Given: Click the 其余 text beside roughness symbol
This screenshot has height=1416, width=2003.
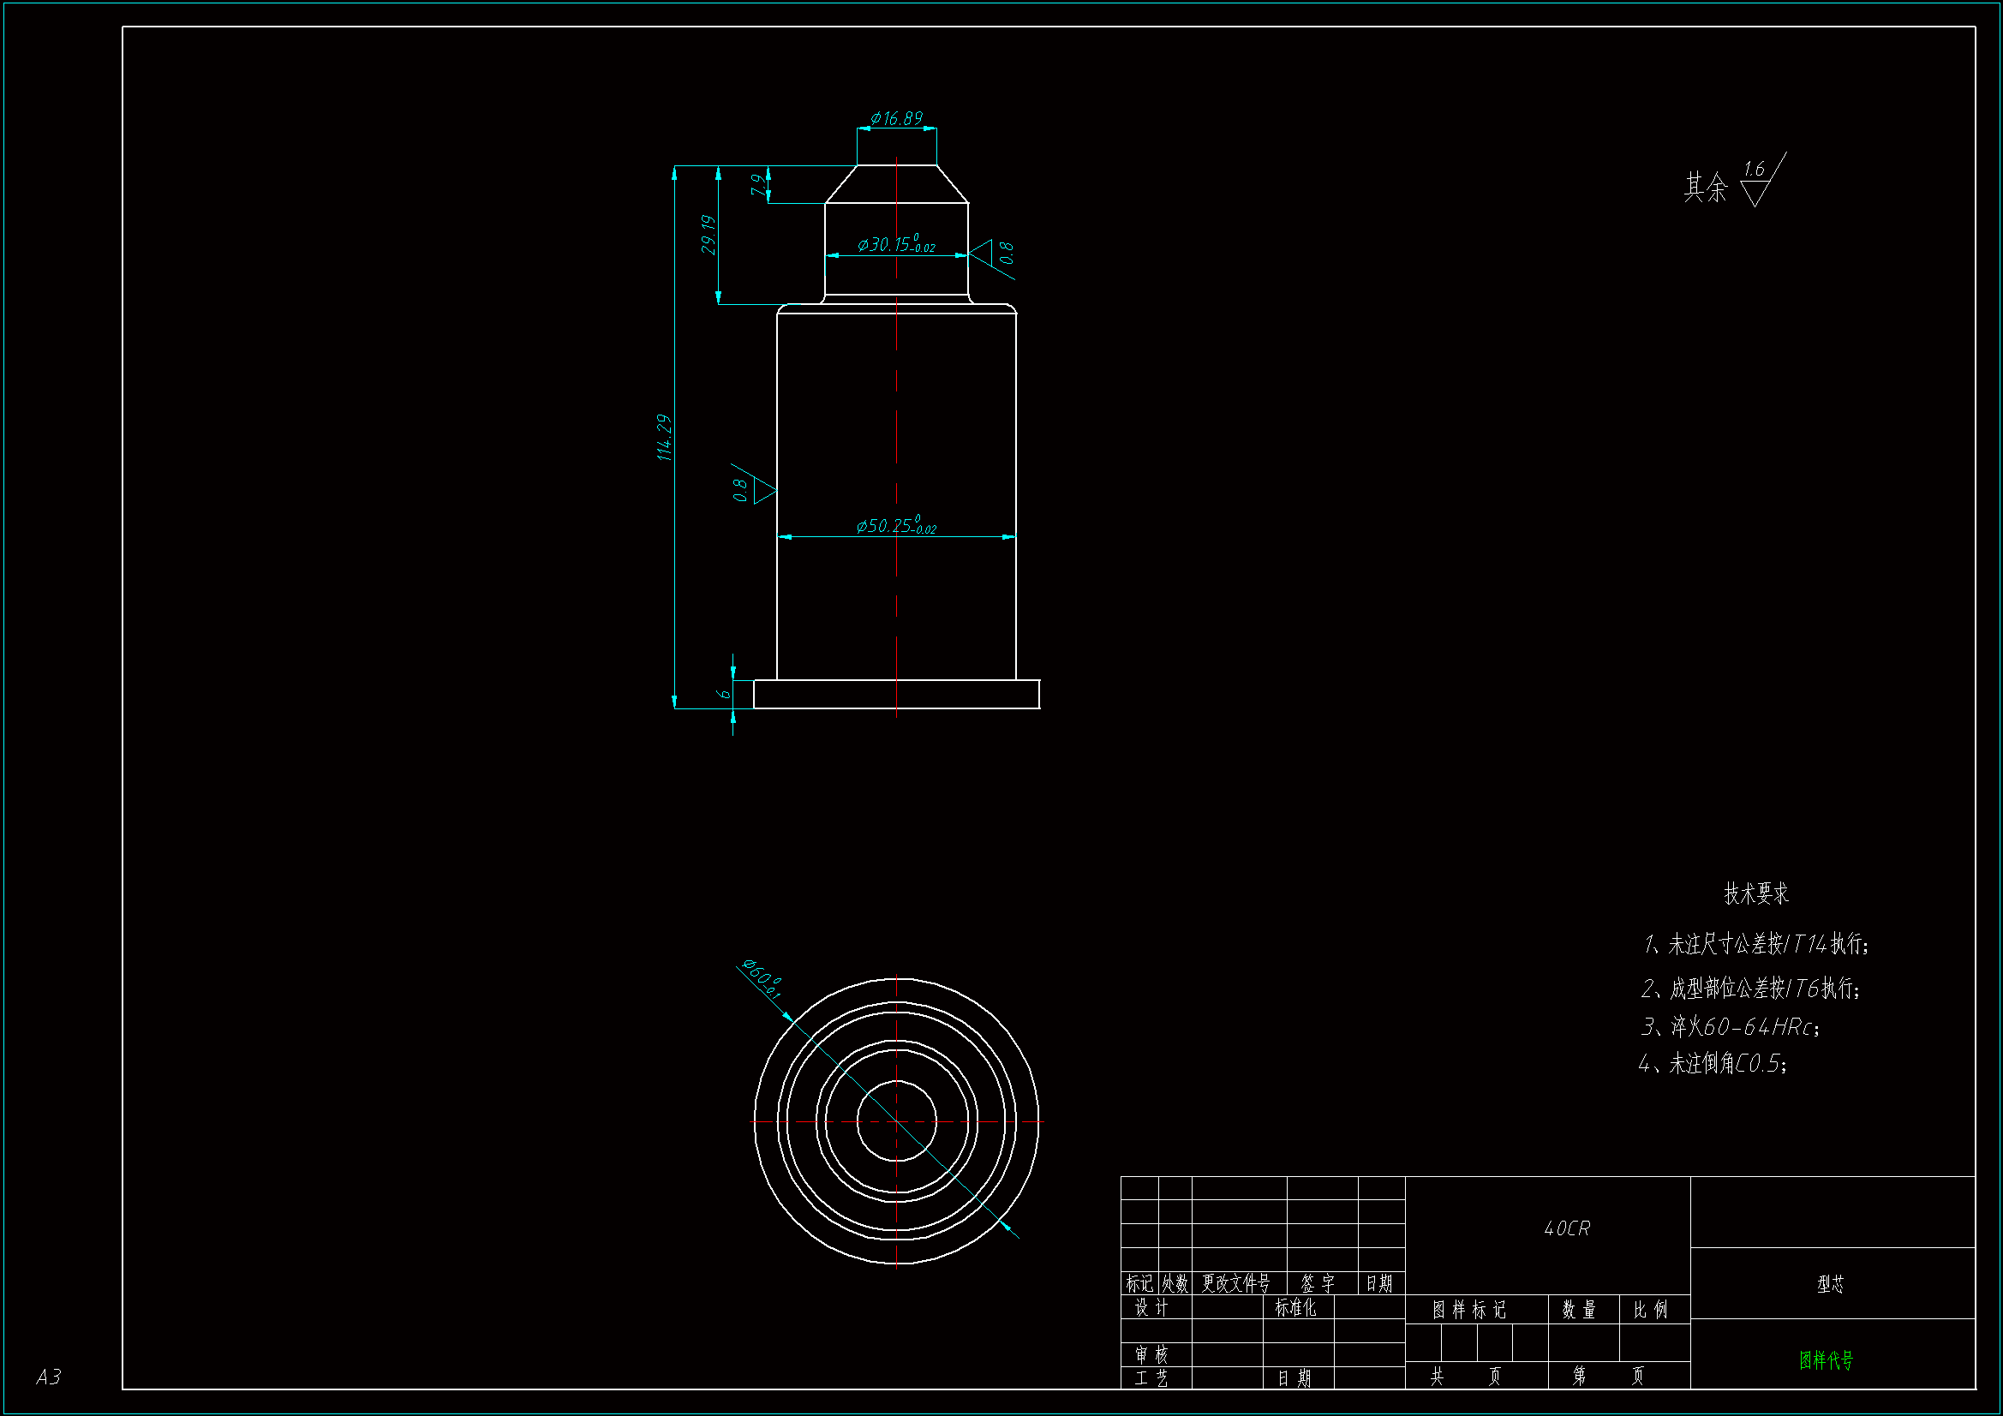Looking at the screenshot, I should pyautogui.click(x=1705, y=187).
